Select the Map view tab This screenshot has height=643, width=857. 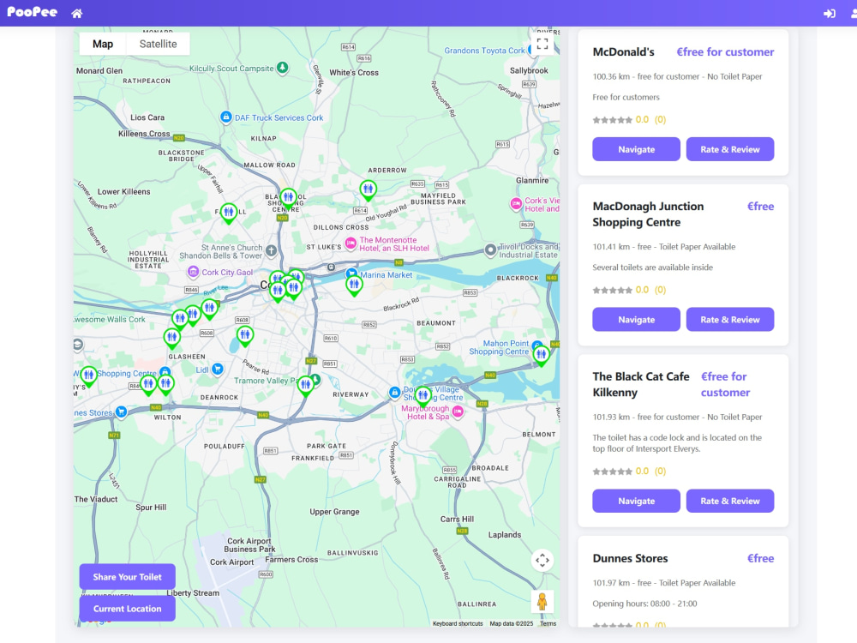pos(103,44)
